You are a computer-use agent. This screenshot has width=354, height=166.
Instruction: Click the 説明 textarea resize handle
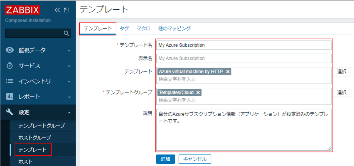329,149
